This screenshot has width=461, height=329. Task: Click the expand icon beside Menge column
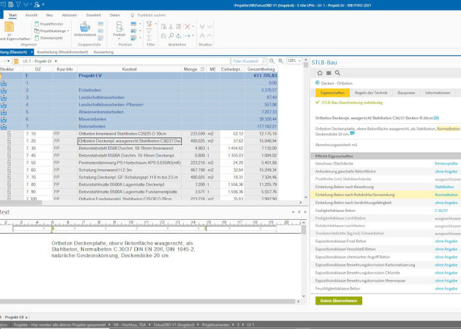(202, 69)
